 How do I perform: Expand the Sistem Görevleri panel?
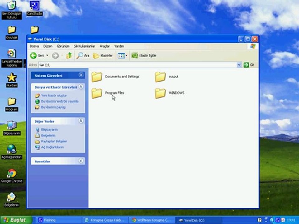[81, 75]
